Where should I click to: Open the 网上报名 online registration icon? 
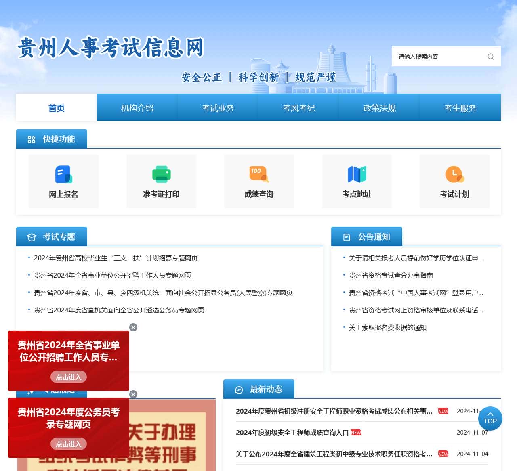pyautogui.click(x=63, y=175)
